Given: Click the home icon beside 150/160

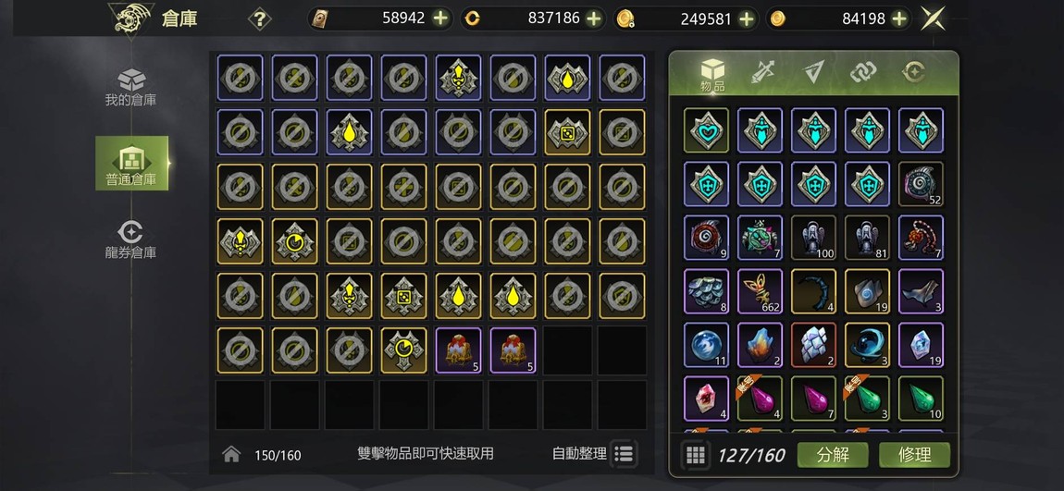Looking at the screenshot, I should (x=231, y=454).
